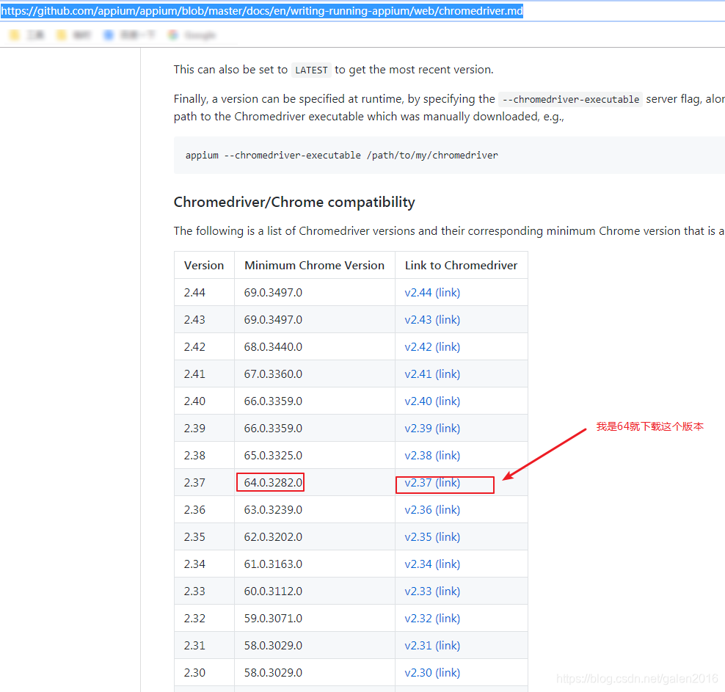This screenshot has width=725, height=692.
Task: Open the v2.43 (link) Chromedriver download
Action: [432, 320]
